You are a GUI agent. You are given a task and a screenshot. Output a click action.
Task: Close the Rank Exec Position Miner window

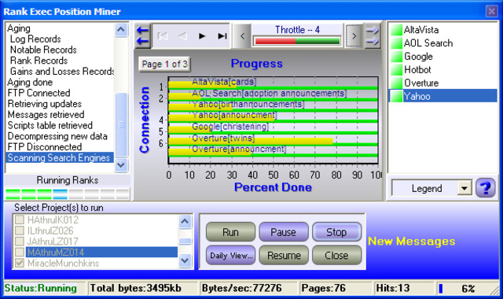point(491,11)
